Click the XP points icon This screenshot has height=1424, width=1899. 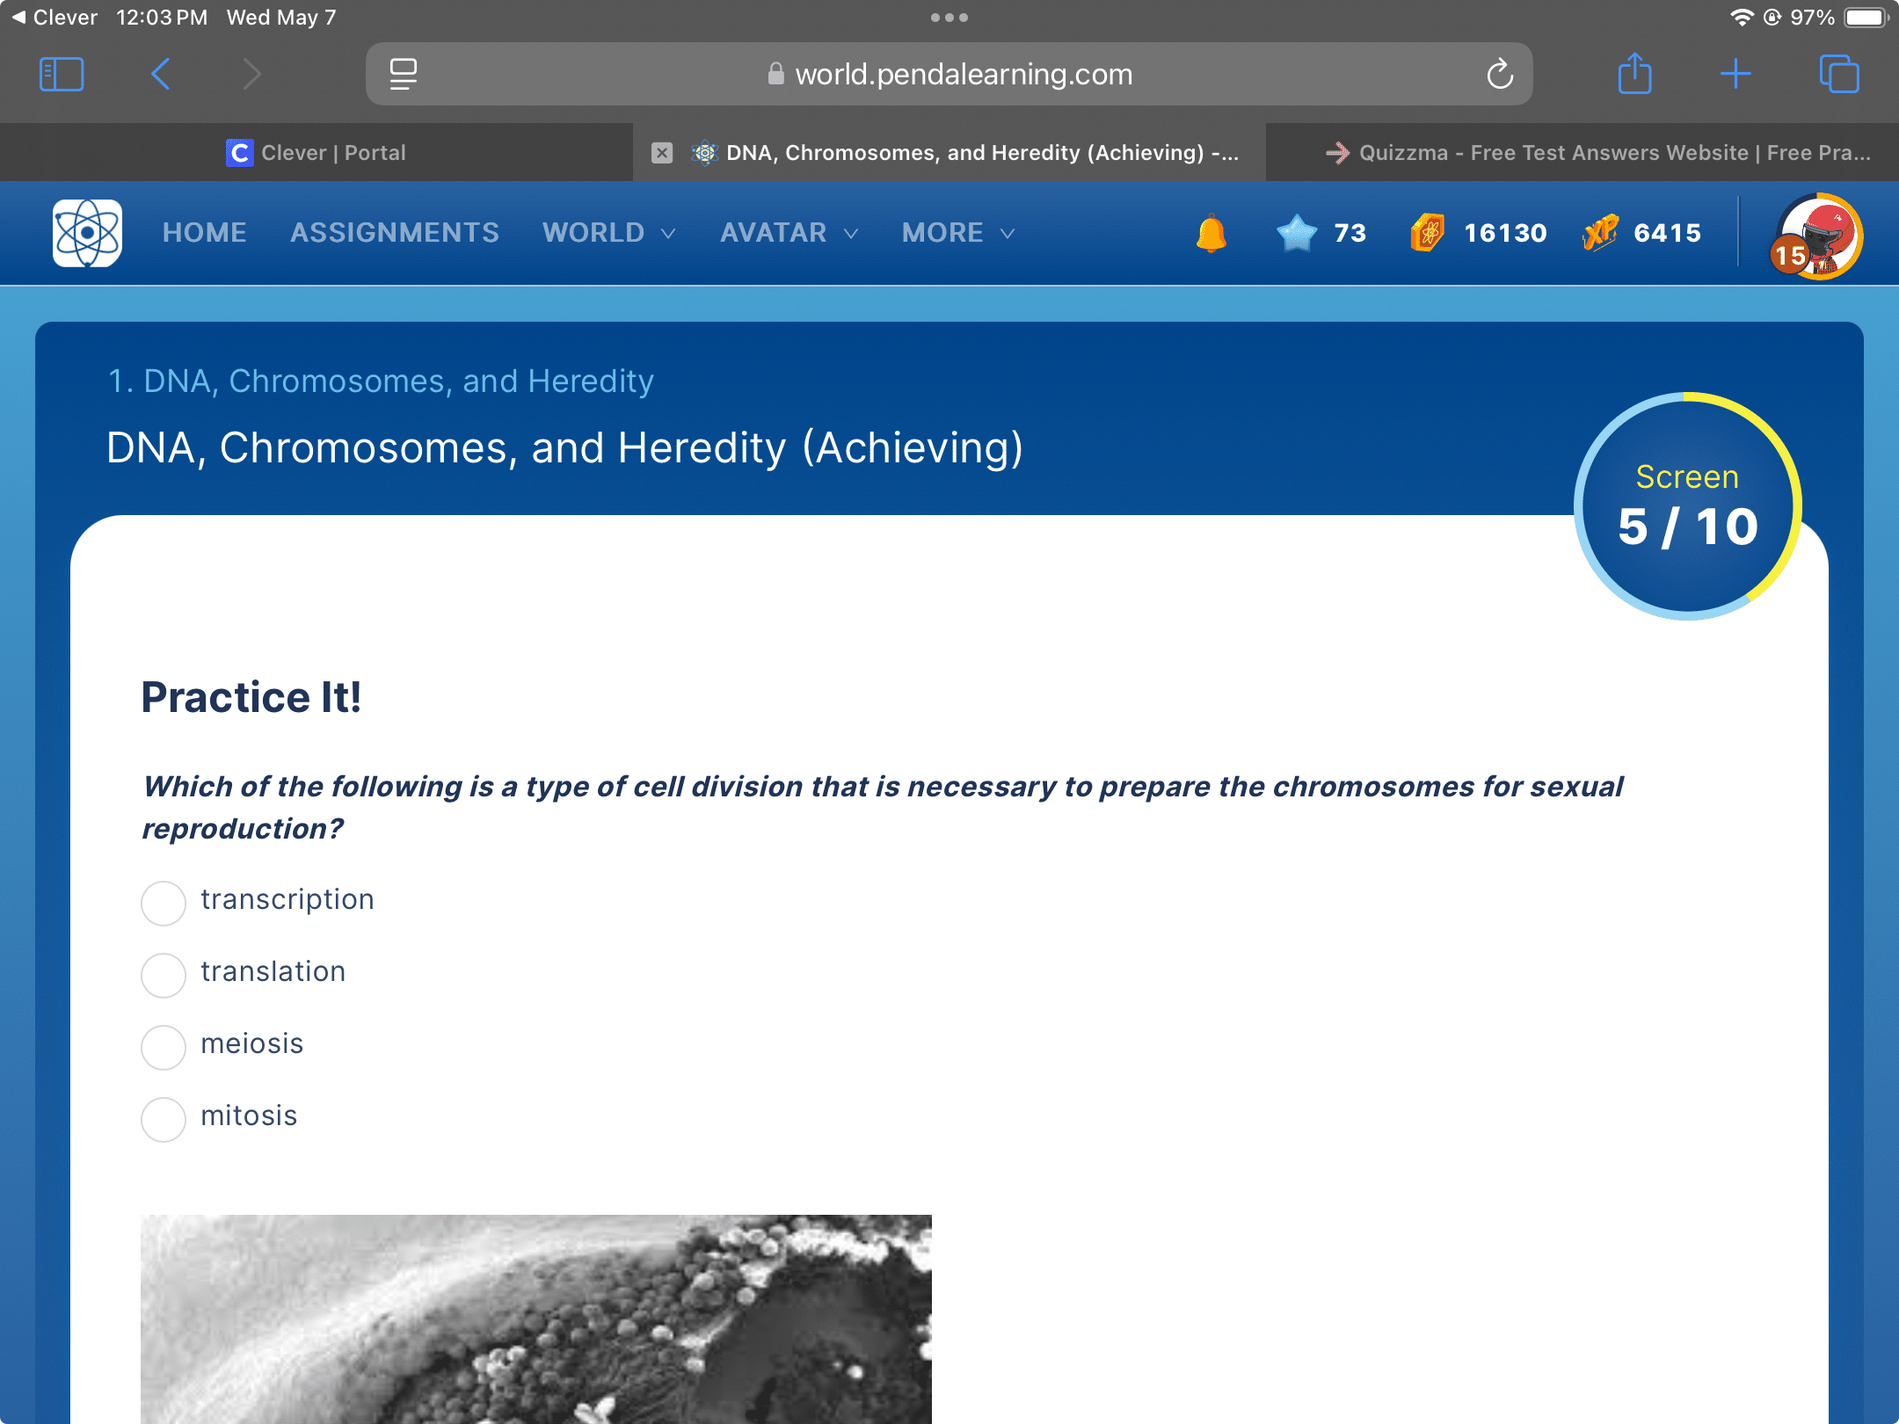(x=1600, y=233)
